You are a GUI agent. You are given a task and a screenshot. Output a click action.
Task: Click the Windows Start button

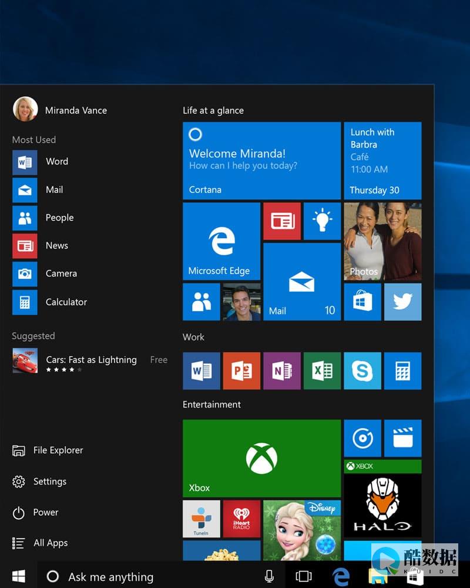[18, 576]
